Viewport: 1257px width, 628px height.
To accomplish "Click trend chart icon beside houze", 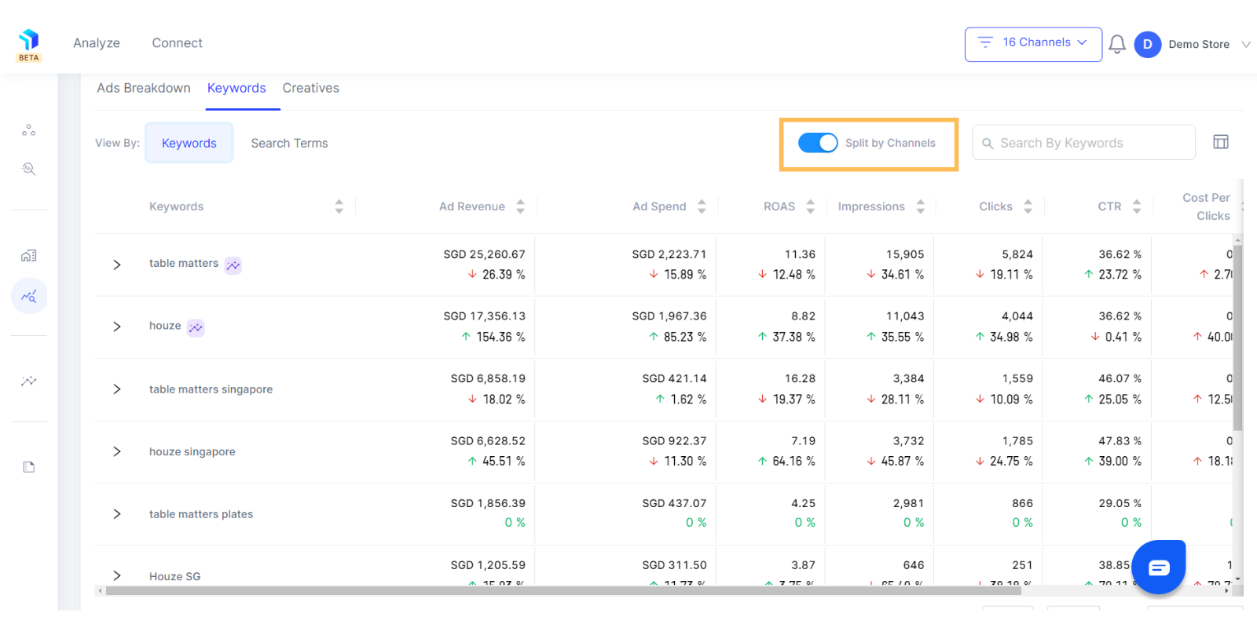I will [x=196, y=328].
